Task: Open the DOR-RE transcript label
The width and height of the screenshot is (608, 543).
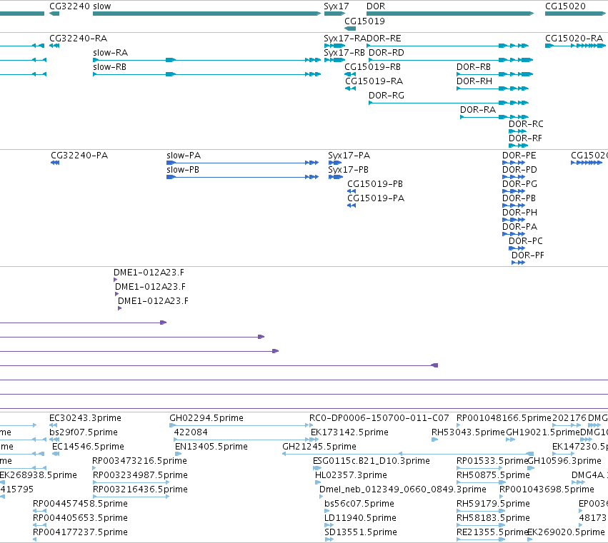Action: 384,39
